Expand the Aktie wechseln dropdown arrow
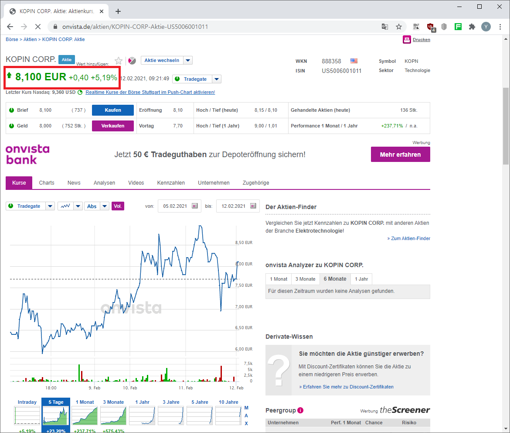The height and width of the screenshot is (433, 510). [x=188, y=60]
